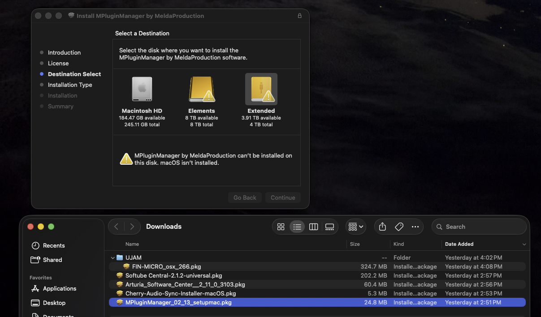This screenshot has width=541, height=317.
Task: Click 'Yesterday at 2:57 PM' date cell
Action: 473,275
